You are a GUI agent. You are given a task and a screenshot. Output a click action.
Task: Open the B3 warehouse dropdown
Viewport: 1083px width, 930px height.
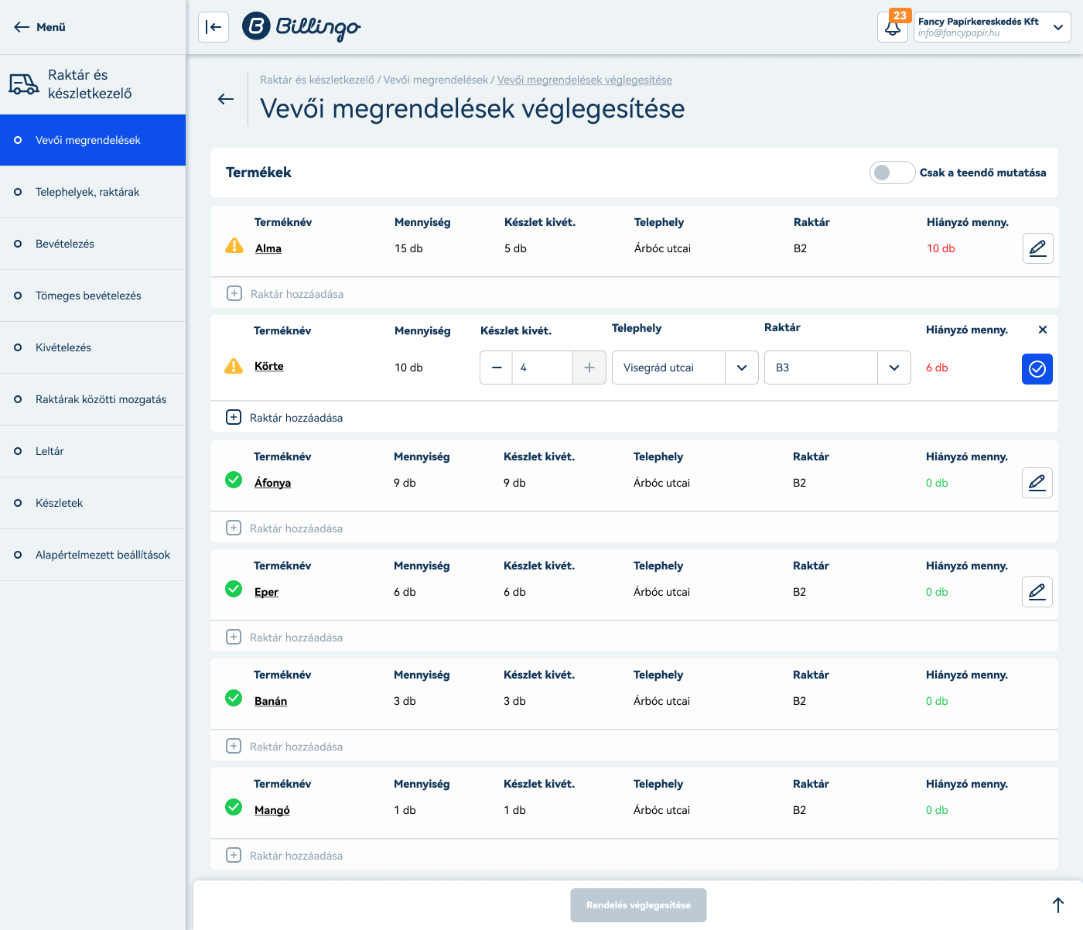tap(838, 368)
